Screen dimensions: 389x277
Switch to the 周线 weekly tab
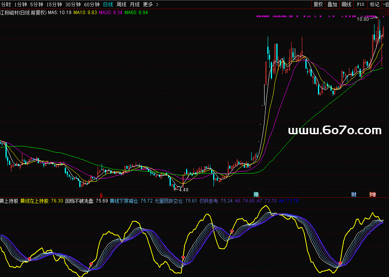coord(121,4)
